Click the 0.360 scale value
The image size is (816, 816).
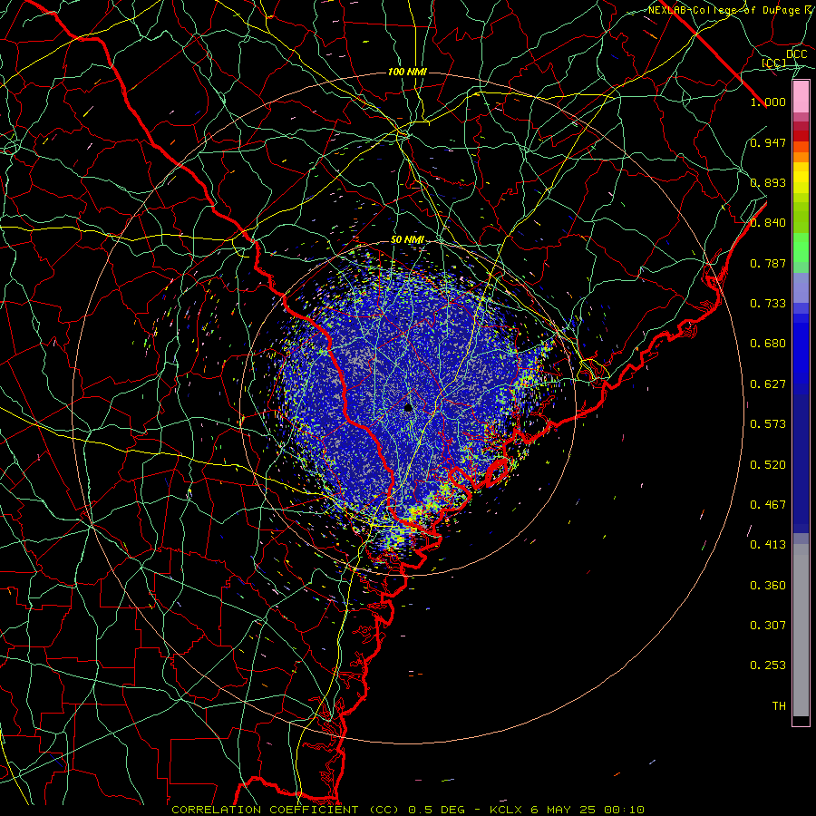768,586
